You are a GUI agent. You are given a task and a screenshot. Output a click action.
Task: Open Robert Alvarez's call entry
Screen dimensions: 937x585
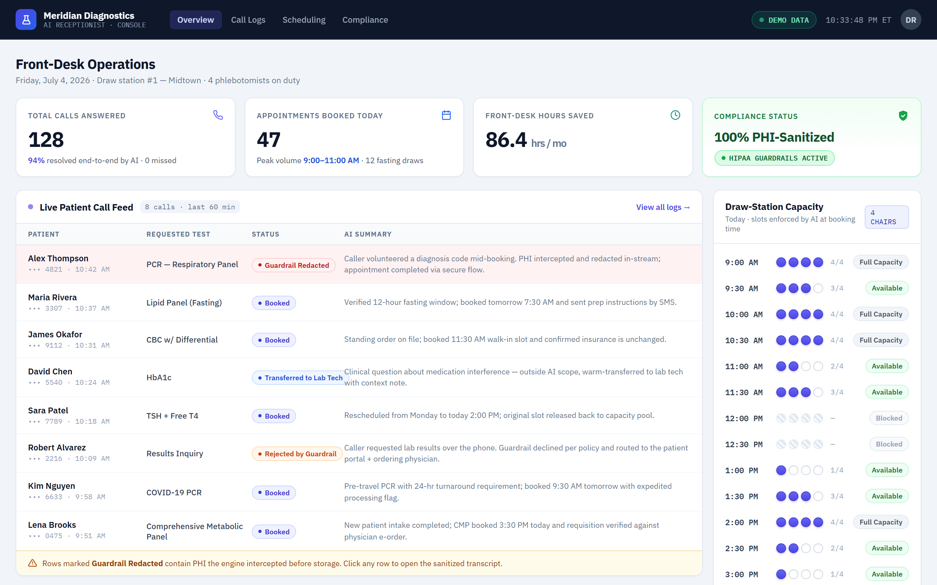[359, 453]
